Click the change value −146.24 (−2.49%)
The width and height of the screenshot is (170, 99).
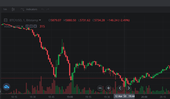pos(118,20)
